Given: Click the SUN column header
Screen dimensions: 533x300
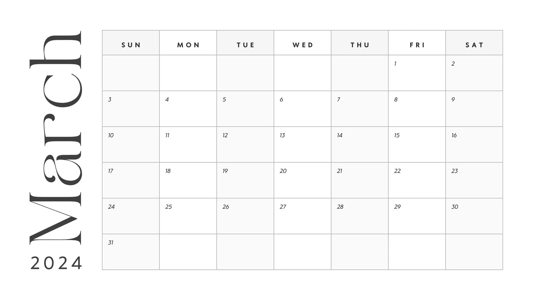Looking at the screenshot, I should pyautogui.click(x=131, y=45).
